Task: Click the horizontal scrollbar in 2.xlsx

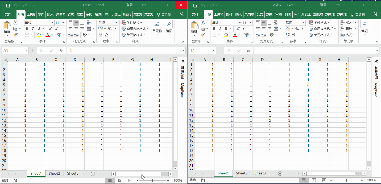Action: point(330,174)
